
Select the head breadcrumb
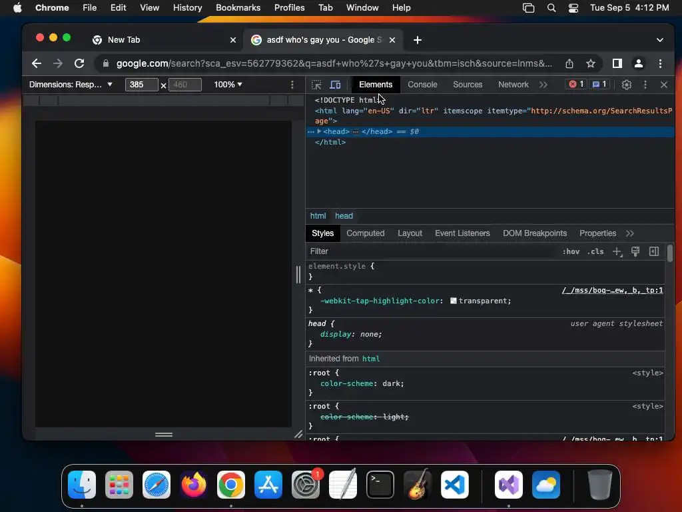344,216
